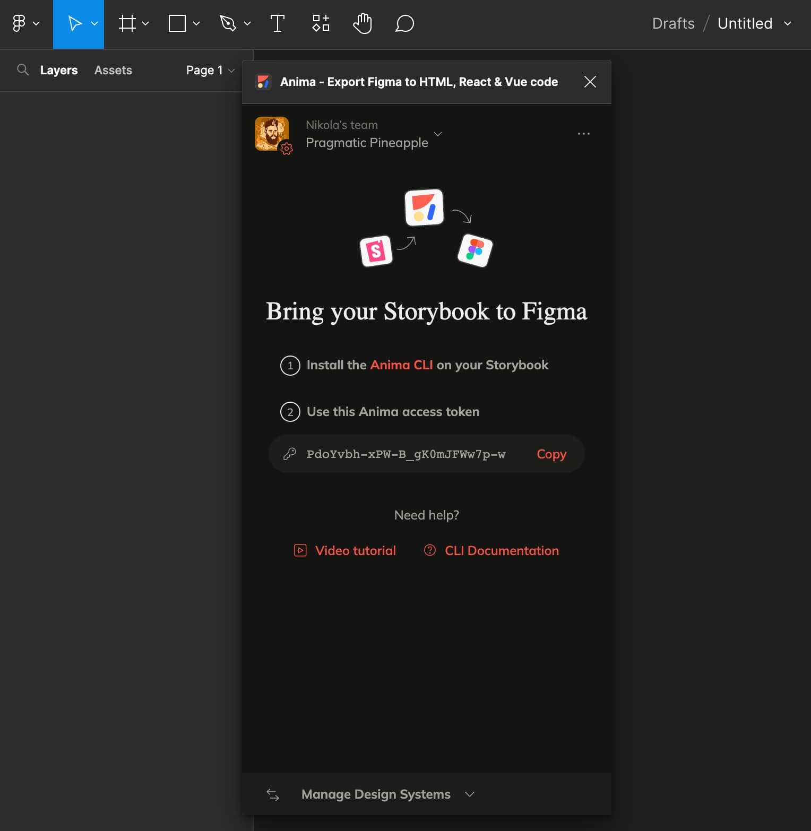This screenshot has width=811, height=831.
Task: Select the Move tool
Action: [75, 24]
